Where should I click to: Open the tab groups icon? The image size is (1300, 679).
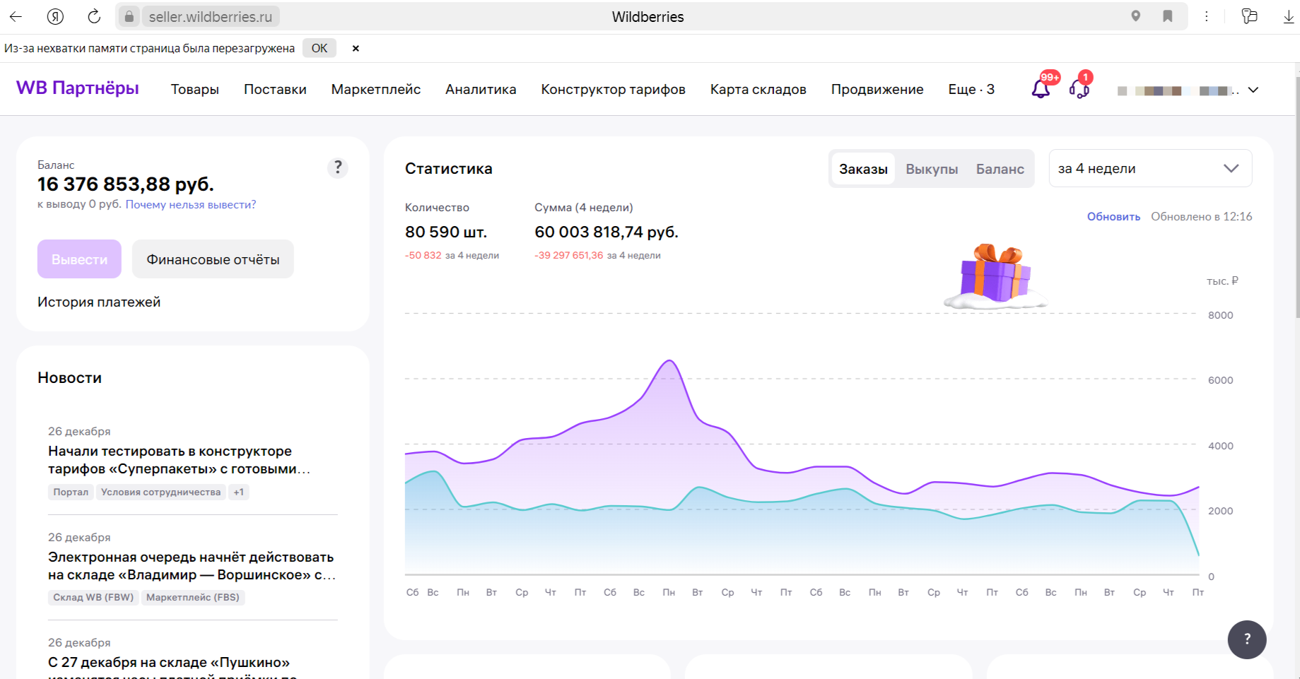tap(1249, 16)
